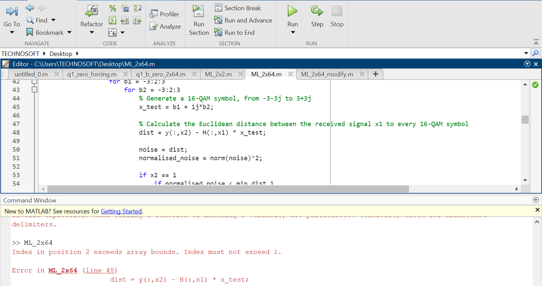Open the q1_b_zero_2x64.m tab
This screenshot has width=542, height=286.
pyautogui.click(x=161, y=74)
